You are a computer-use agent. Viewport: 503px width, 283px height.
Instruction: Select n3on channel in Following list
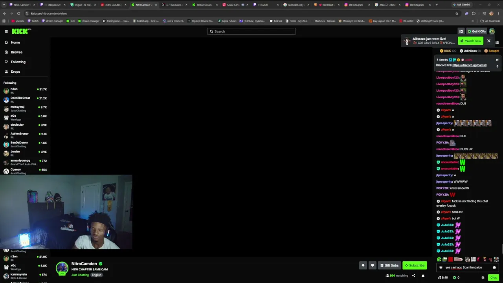tap(24, 91)
